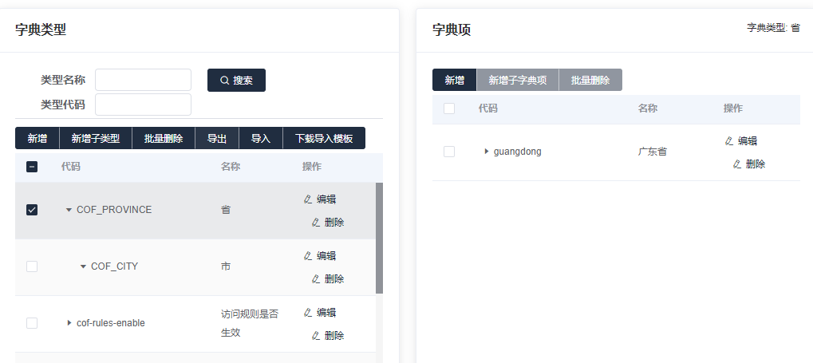Collapse the COF_PROVINCE tree node
Screen dimensions: 813x363
click(x=69, y=210)
